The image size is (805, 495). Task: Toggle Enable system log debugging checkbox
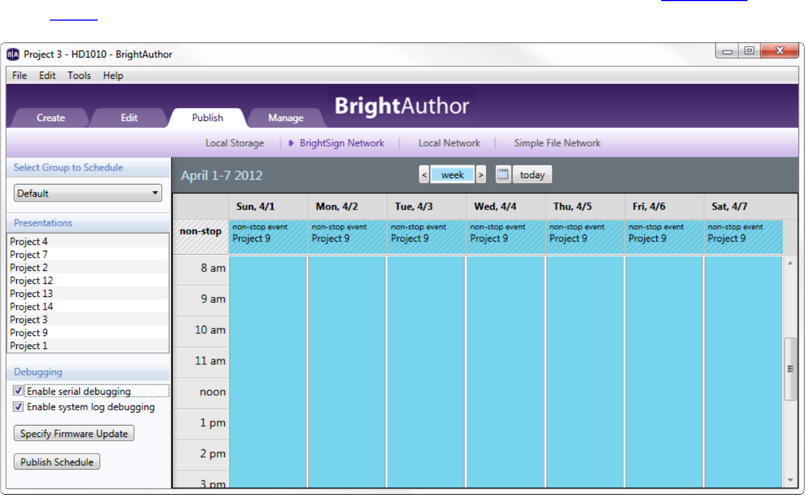[x=18, y=407]
